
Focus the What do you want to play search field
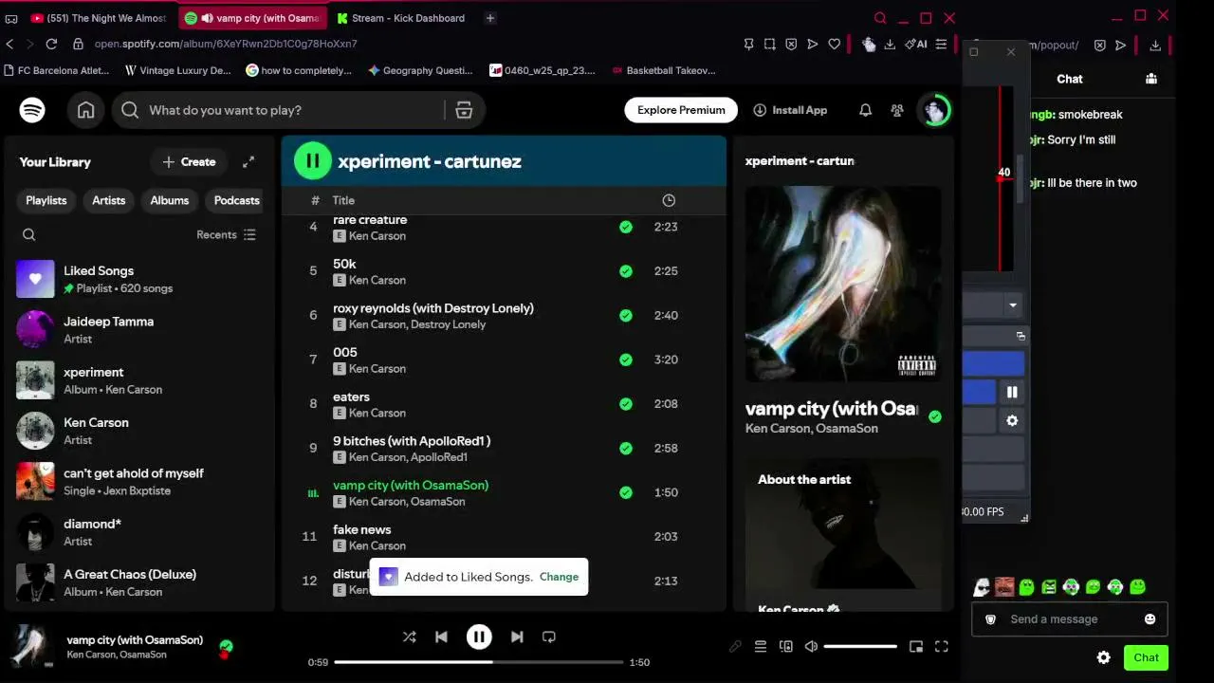tap(294, 110)
